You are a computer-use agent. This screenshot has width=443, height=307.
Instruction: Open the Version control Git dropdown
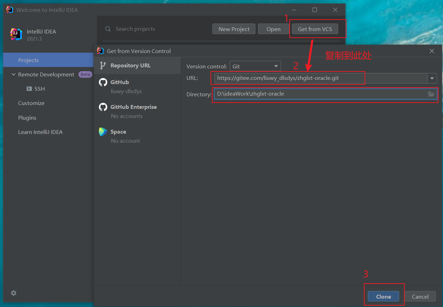(x=255, y=66)
